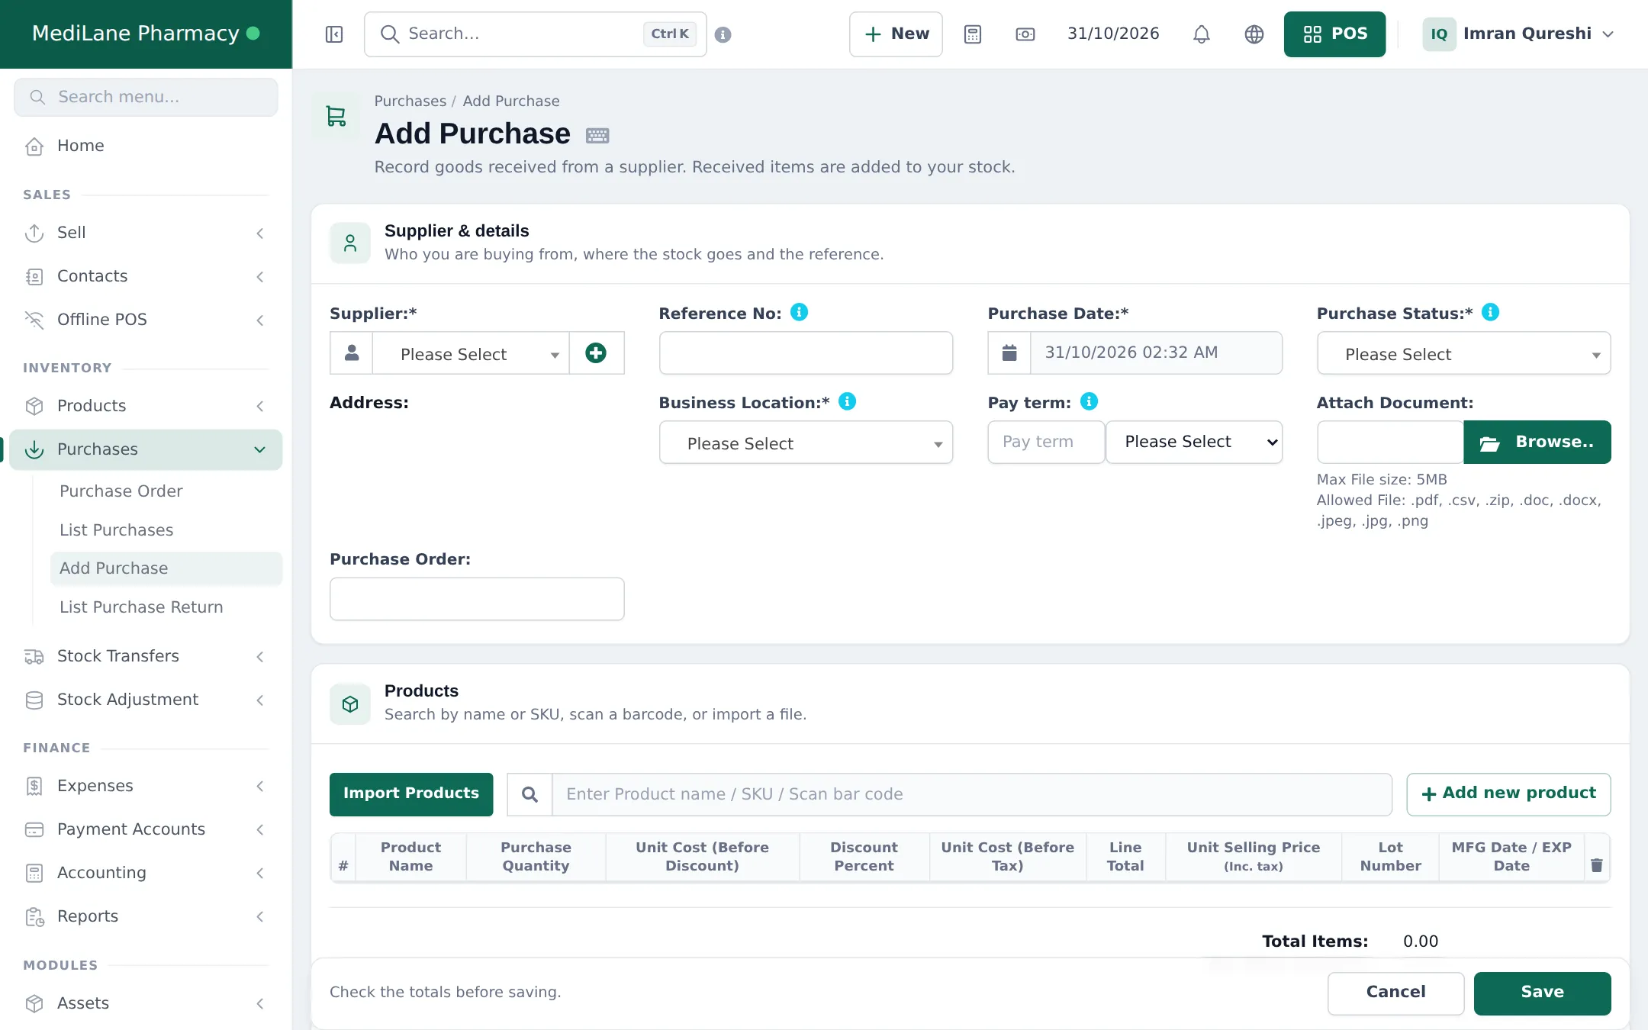Show Reference No info tooltip icon
1648x1030 pixels.
[799, 312]
